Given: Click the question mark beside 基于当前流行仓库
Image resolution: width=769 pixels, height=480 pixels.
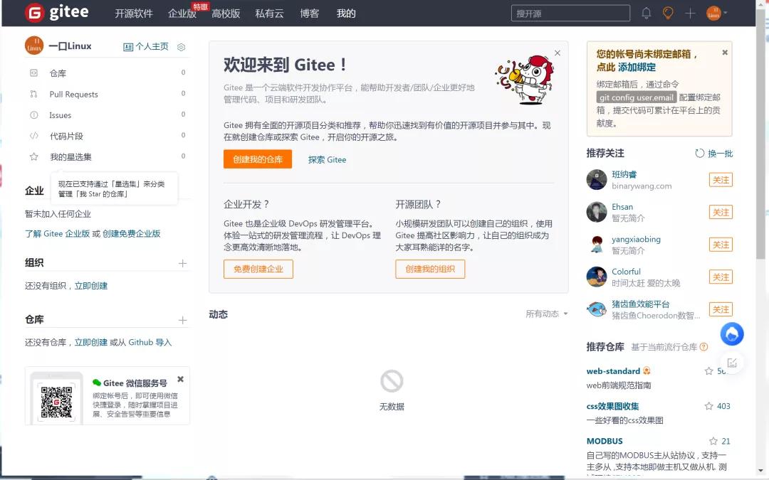Looking at the screenshot, I should (x=703, y=347).
